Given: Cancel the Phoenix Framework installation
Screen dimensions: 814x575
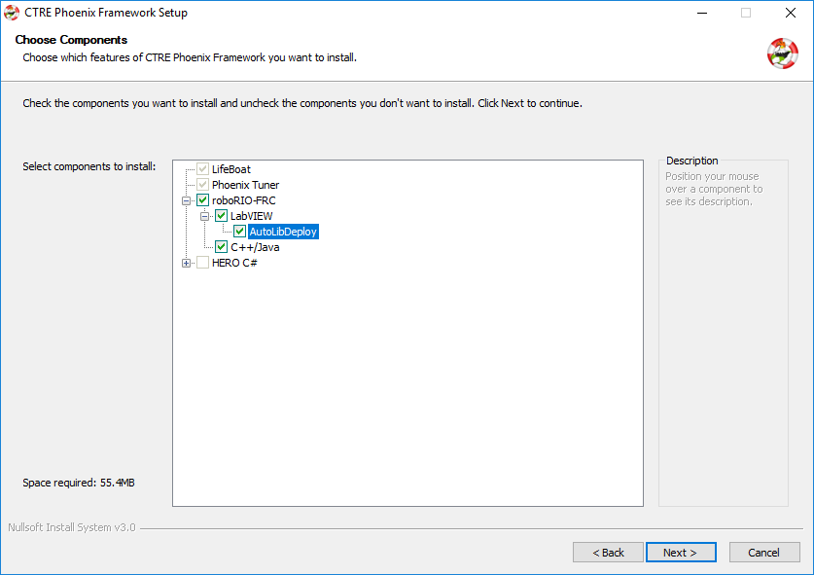Looking at the screenshot, I should pyautogui.click(x=764, y=553).
